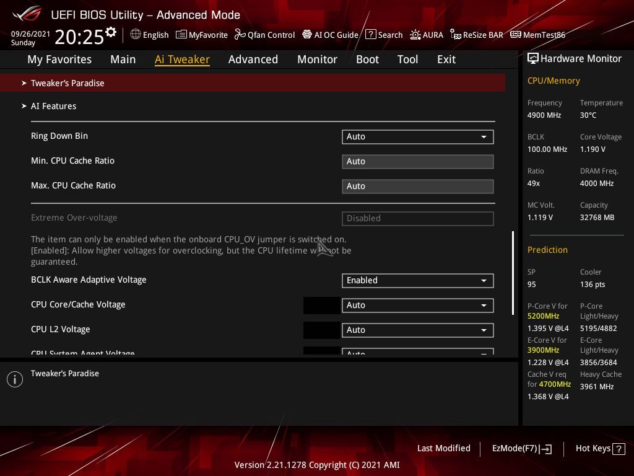Viewport: 634px width, 476px height.
Task: Open CPU L2 Voltage dropdown
Action: pos(418,330)
